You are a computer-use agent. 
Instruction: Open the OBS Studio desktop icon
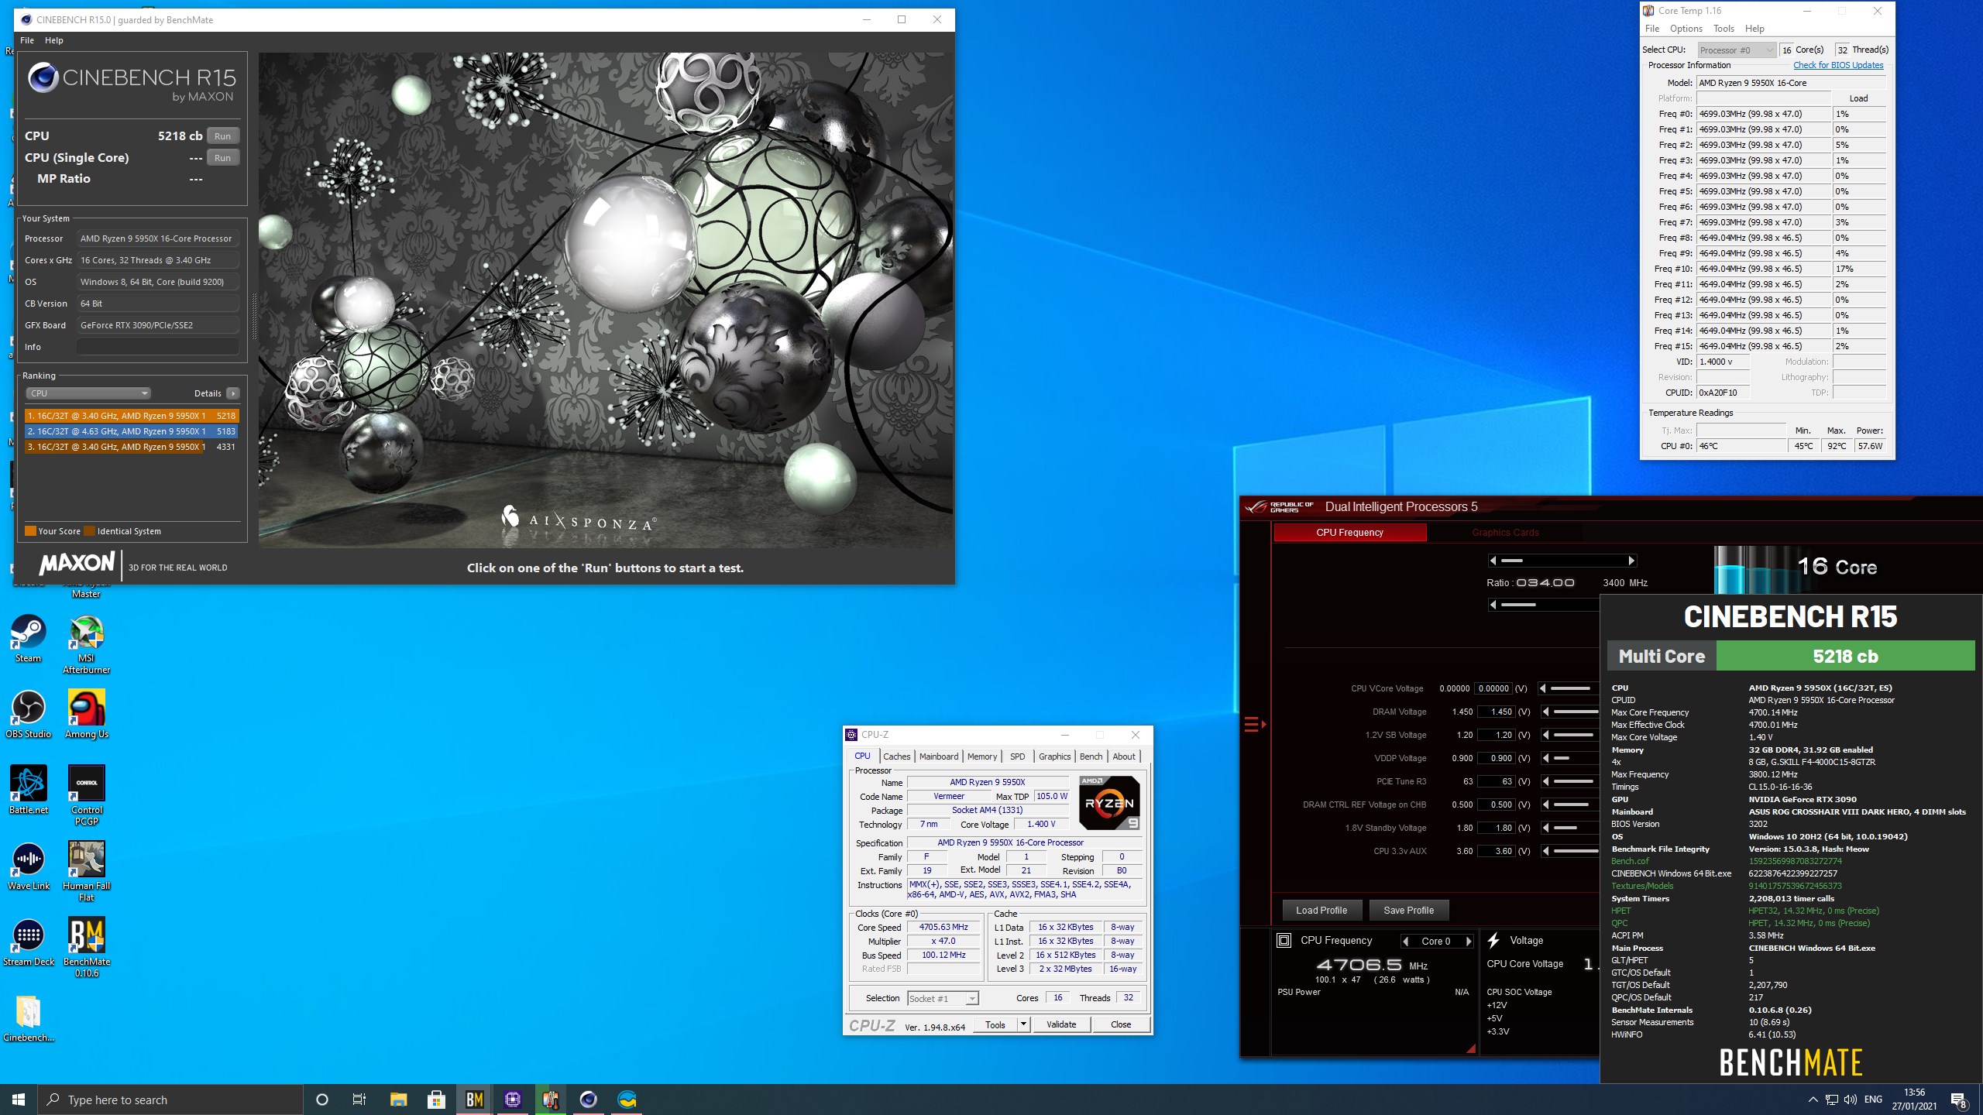(x=28, y=714)
